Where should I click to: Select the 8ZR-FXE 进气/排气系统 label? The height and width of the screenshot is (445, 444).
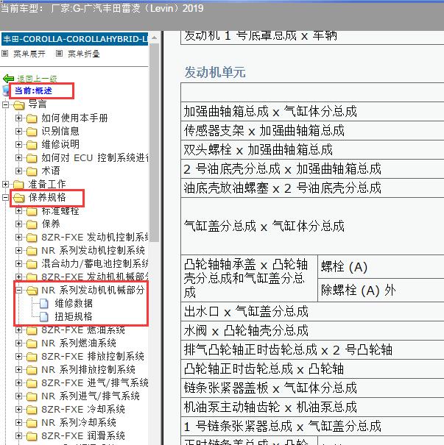[x=95, y=383]
